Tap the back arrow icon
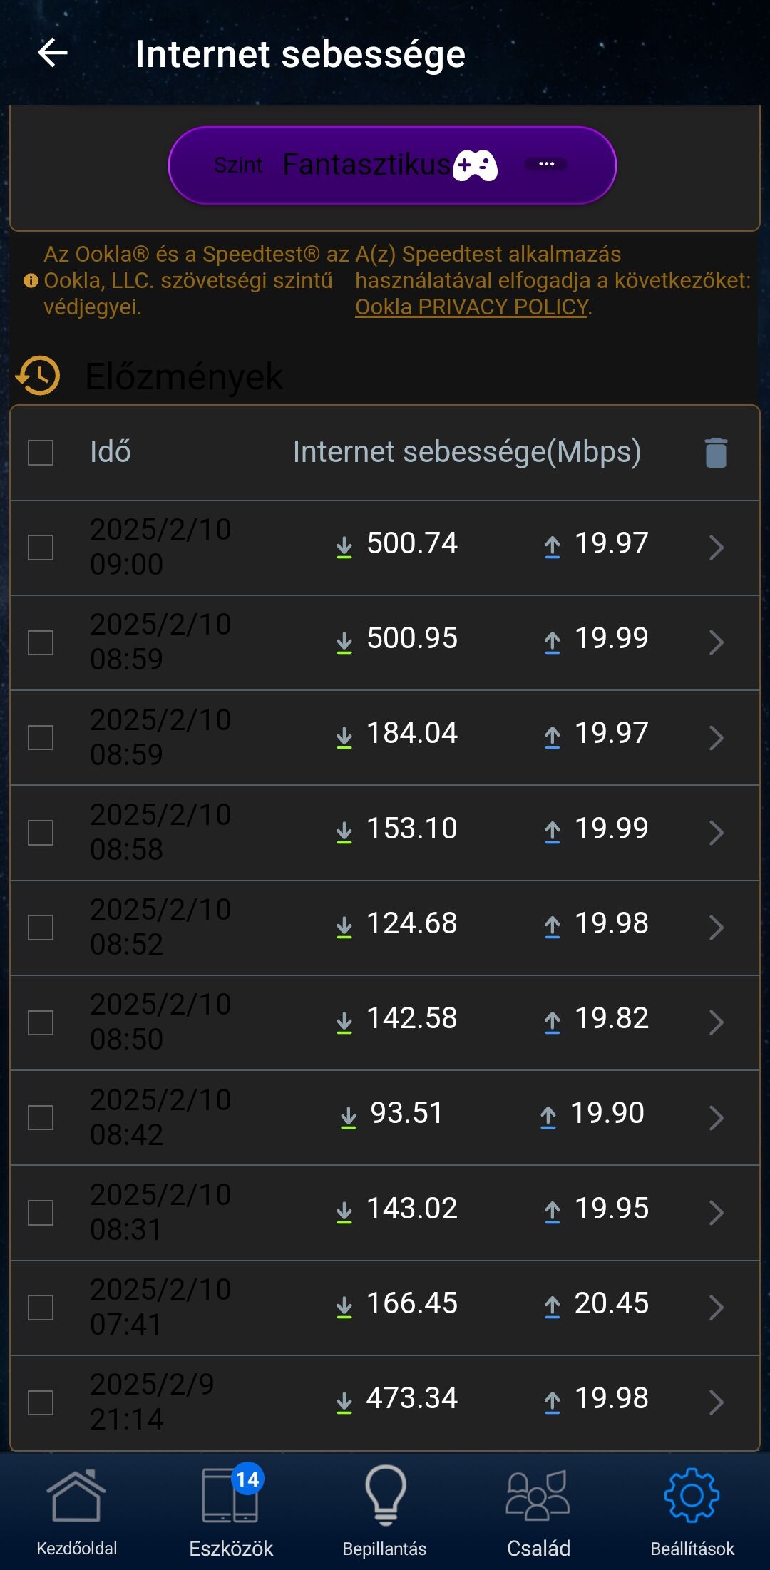This screenshot has width=770, height=1570. pos(53,53)
